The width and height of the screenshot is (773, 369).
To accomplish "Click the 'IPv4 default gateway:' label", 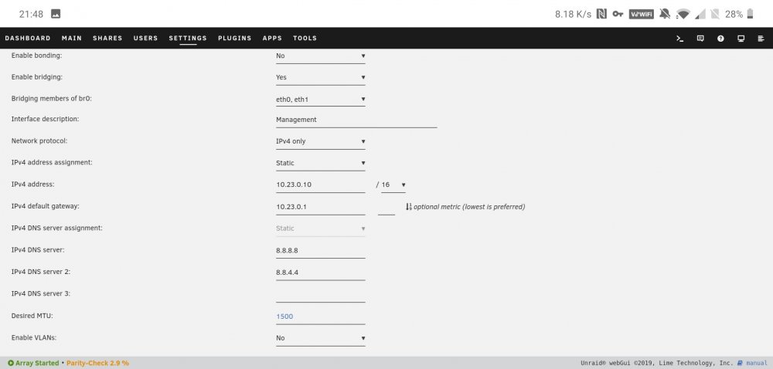I will point(46,206).
